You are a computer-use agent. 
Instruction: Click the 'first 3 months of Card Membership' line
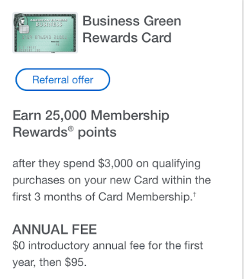104,197
